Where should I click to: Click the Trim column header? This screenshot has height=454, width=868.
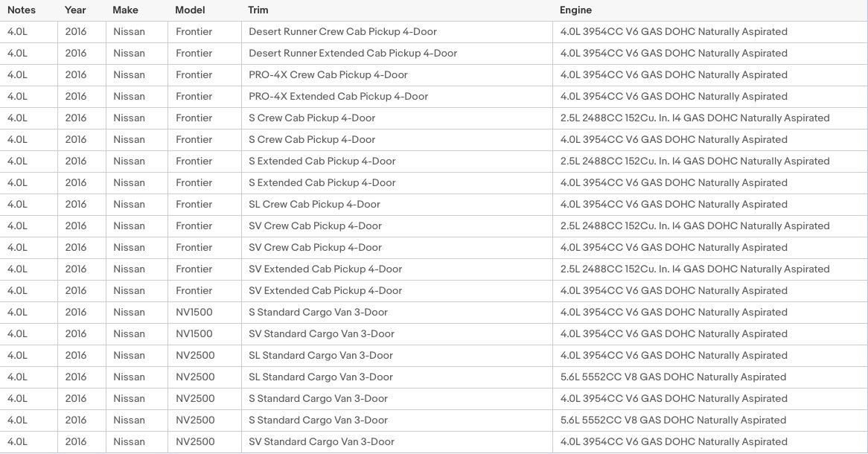[x=258, y=10]
